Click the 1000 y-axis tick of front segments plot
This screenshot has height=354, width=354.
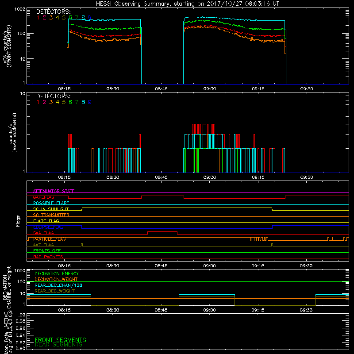point(20,9)
